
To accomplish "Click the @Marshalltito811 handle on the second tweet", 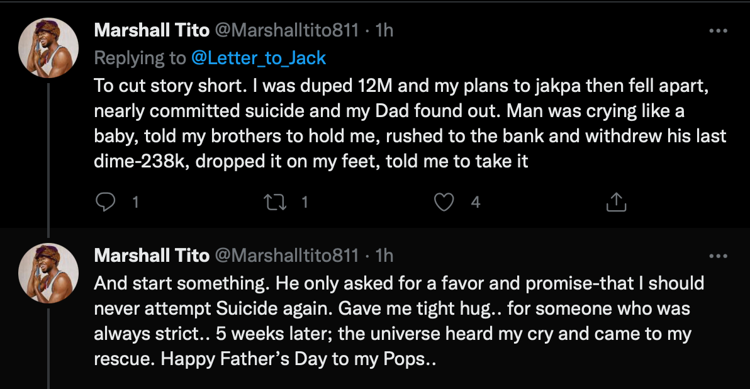I will [x=286, y=256].
